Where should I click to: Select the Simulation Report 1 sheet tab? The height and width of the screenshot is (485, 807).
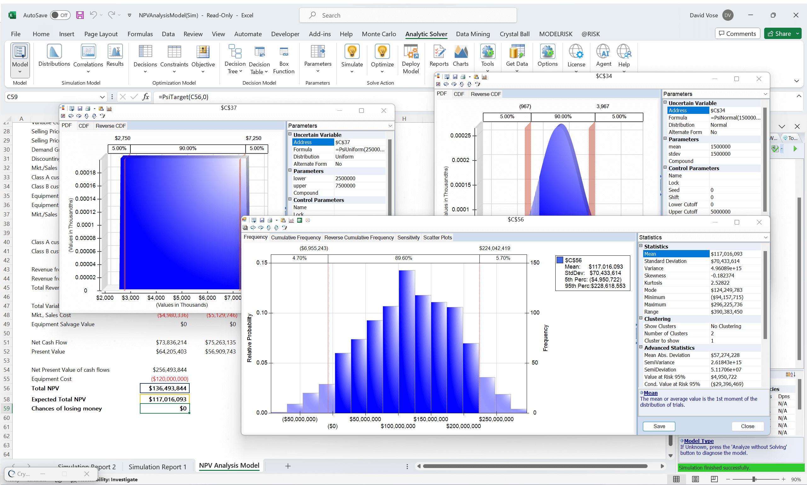[x=157, y=467]
